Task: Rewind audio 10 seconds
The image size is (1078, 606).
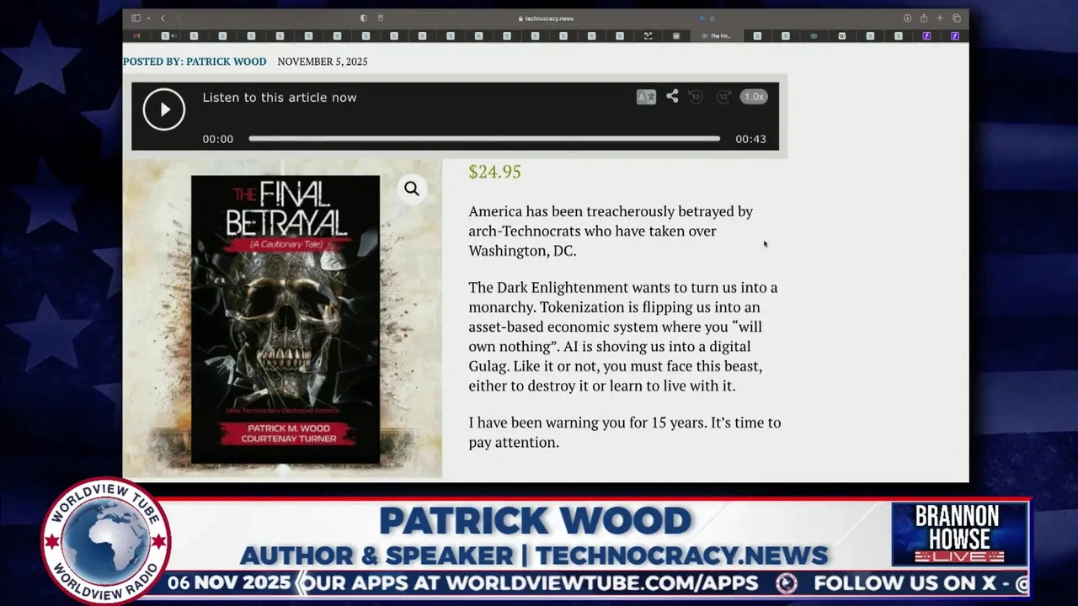Action: point(696,97)
